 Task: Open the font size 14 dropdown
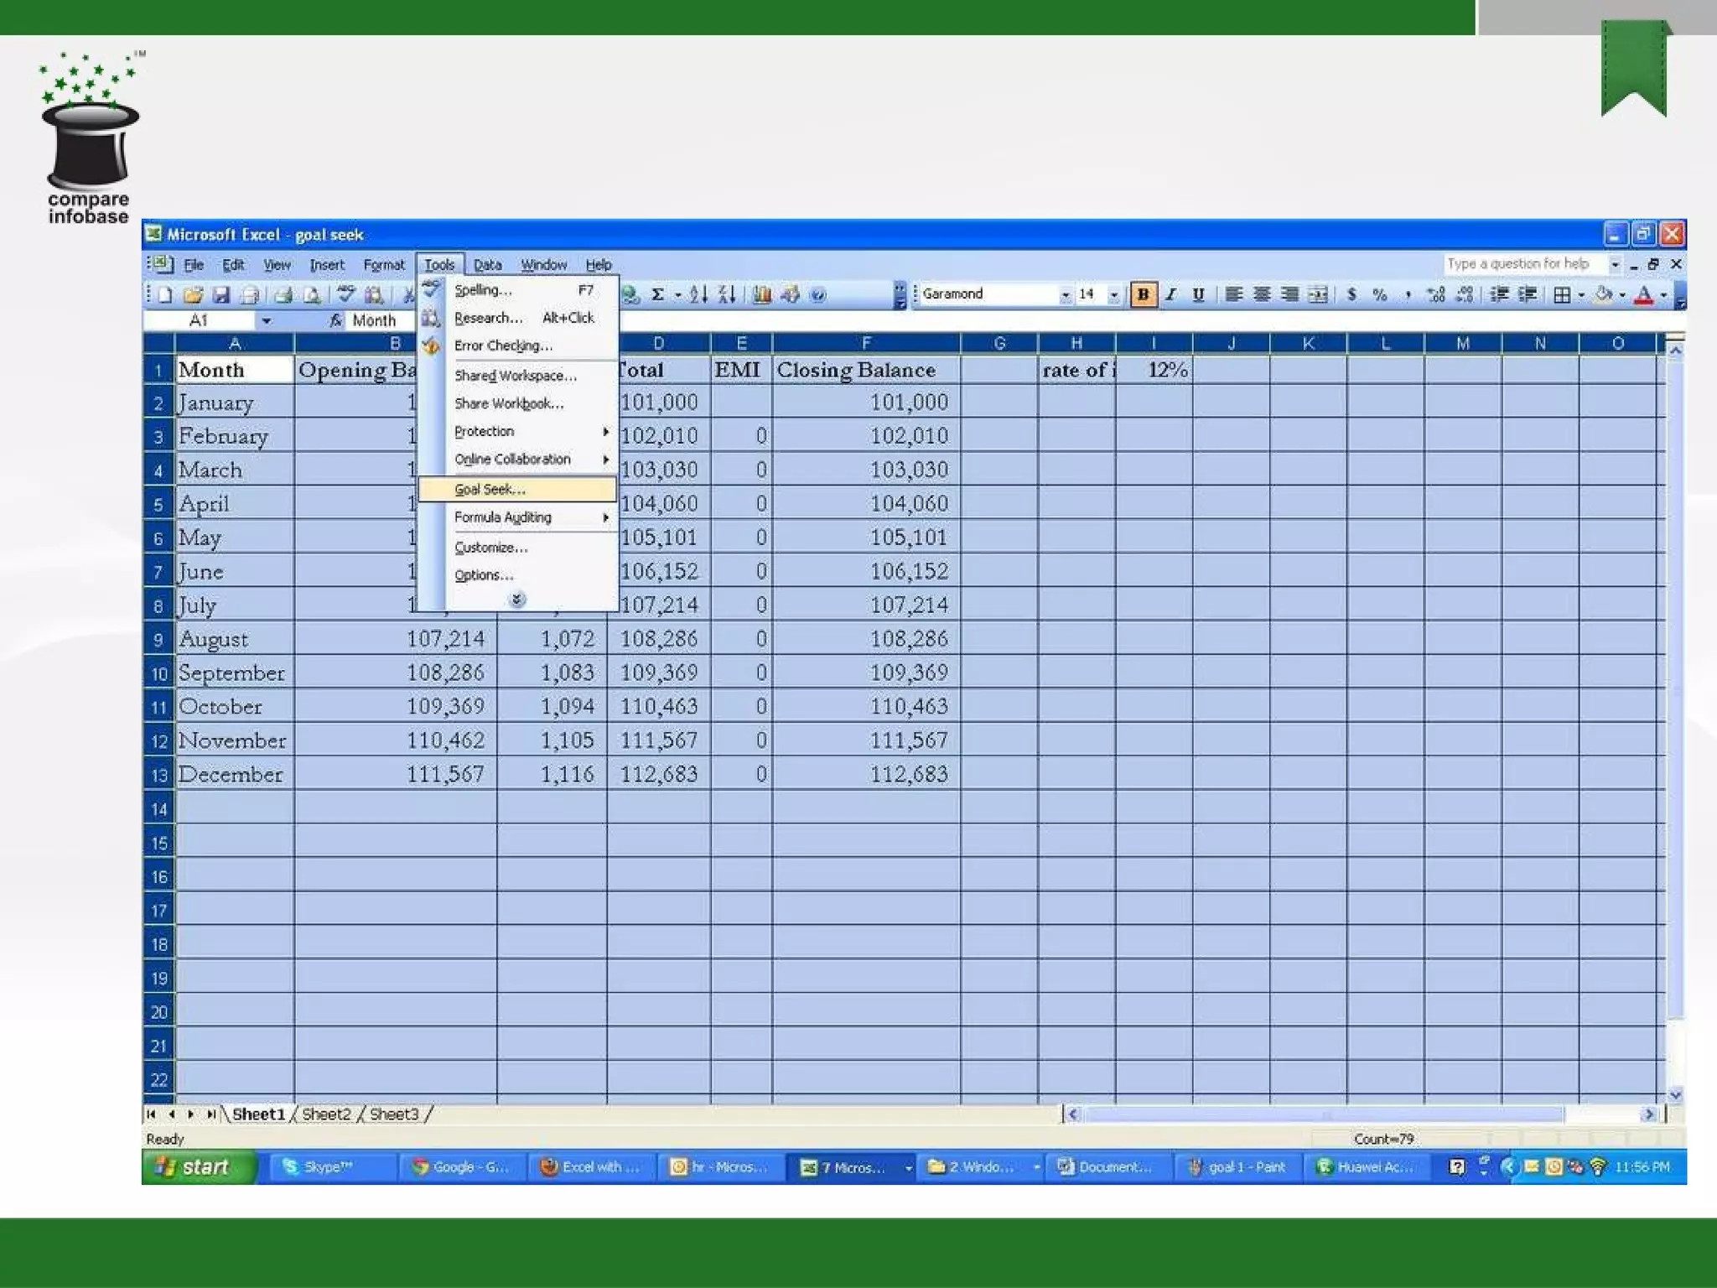click(1113, 295)
